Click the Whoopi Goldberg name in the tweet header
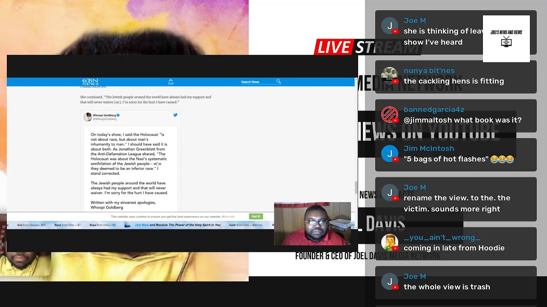 104,115
